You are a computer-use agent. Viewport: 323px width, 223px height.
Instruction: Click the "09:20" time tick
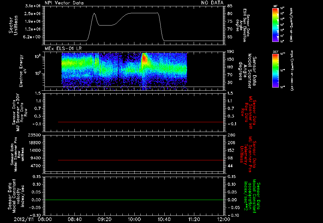(105, 220)
